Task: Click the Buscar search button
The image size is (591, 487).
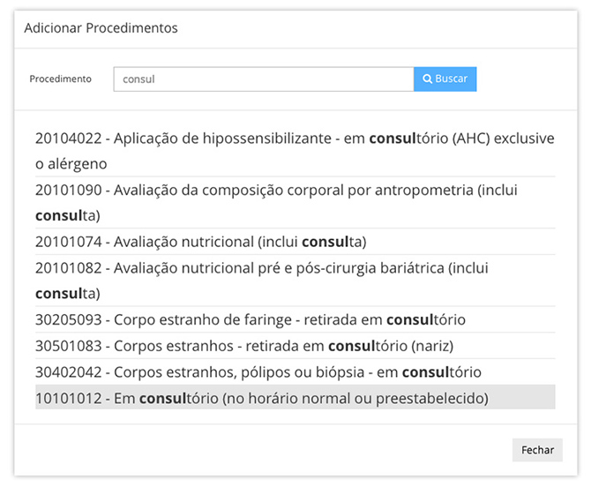Action: point(445,79)
